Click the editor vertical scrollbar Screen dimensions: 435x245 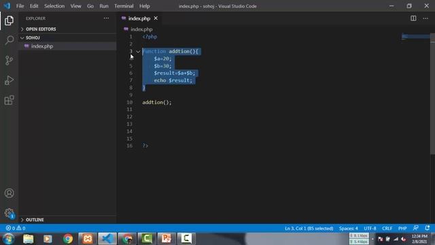pos(432,94)
